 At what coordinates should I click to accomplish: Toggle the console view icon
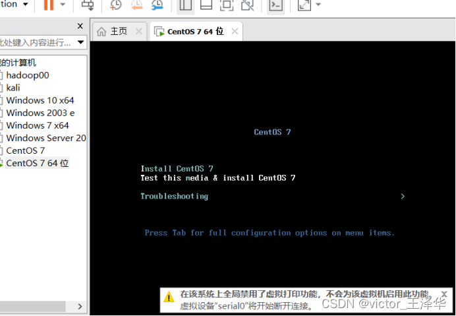275,5
